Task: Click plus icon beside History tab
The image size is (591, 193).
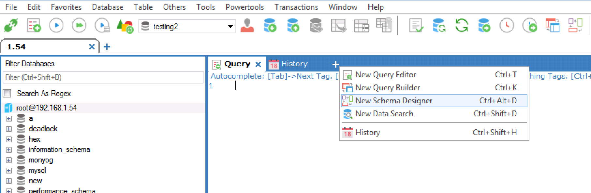Action: [335, 64]
